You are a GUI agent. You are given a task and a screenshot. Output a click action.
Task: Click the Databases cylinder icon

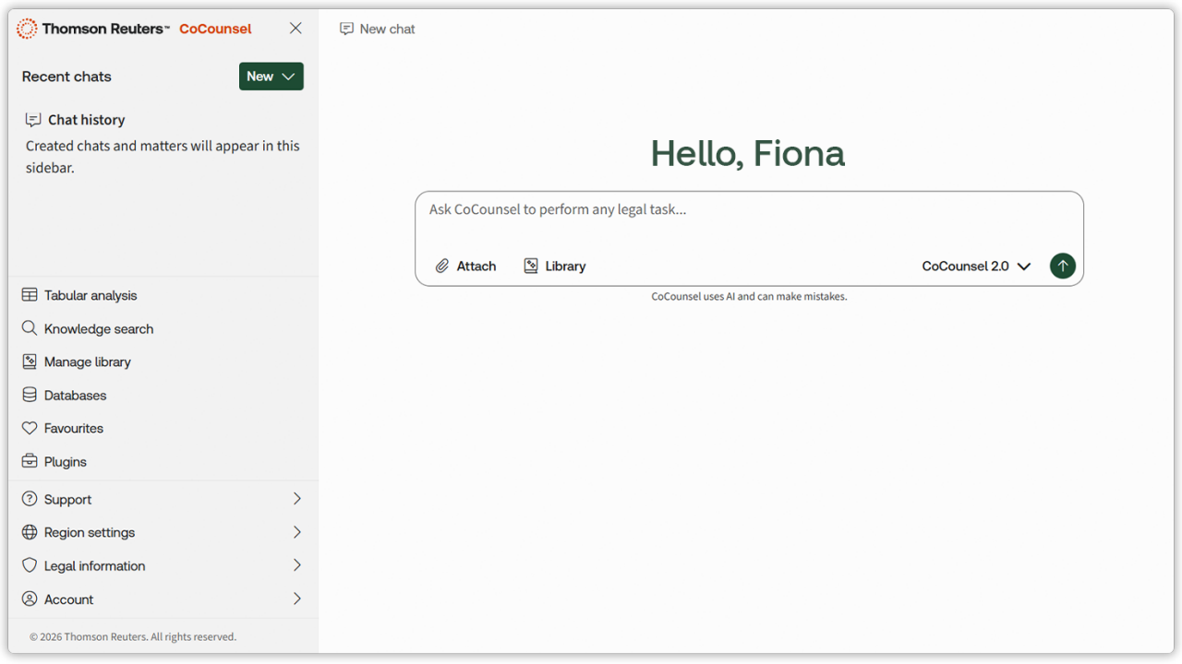[30, 395]
